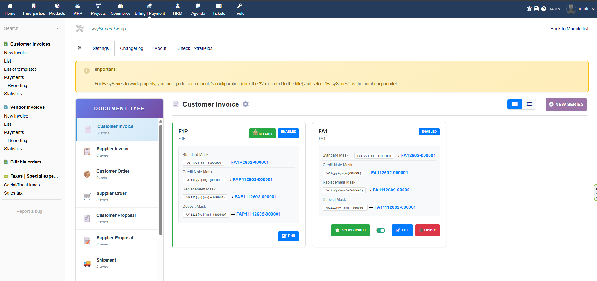597x281 pixels.
Task: Open the Tickets module icon
Action: (219, 6)
